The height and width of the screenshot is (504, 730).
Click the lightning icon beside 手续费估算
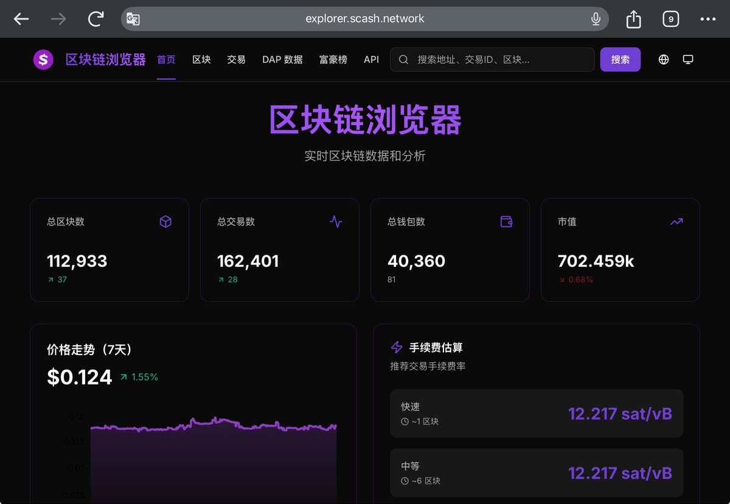(397, 347)
